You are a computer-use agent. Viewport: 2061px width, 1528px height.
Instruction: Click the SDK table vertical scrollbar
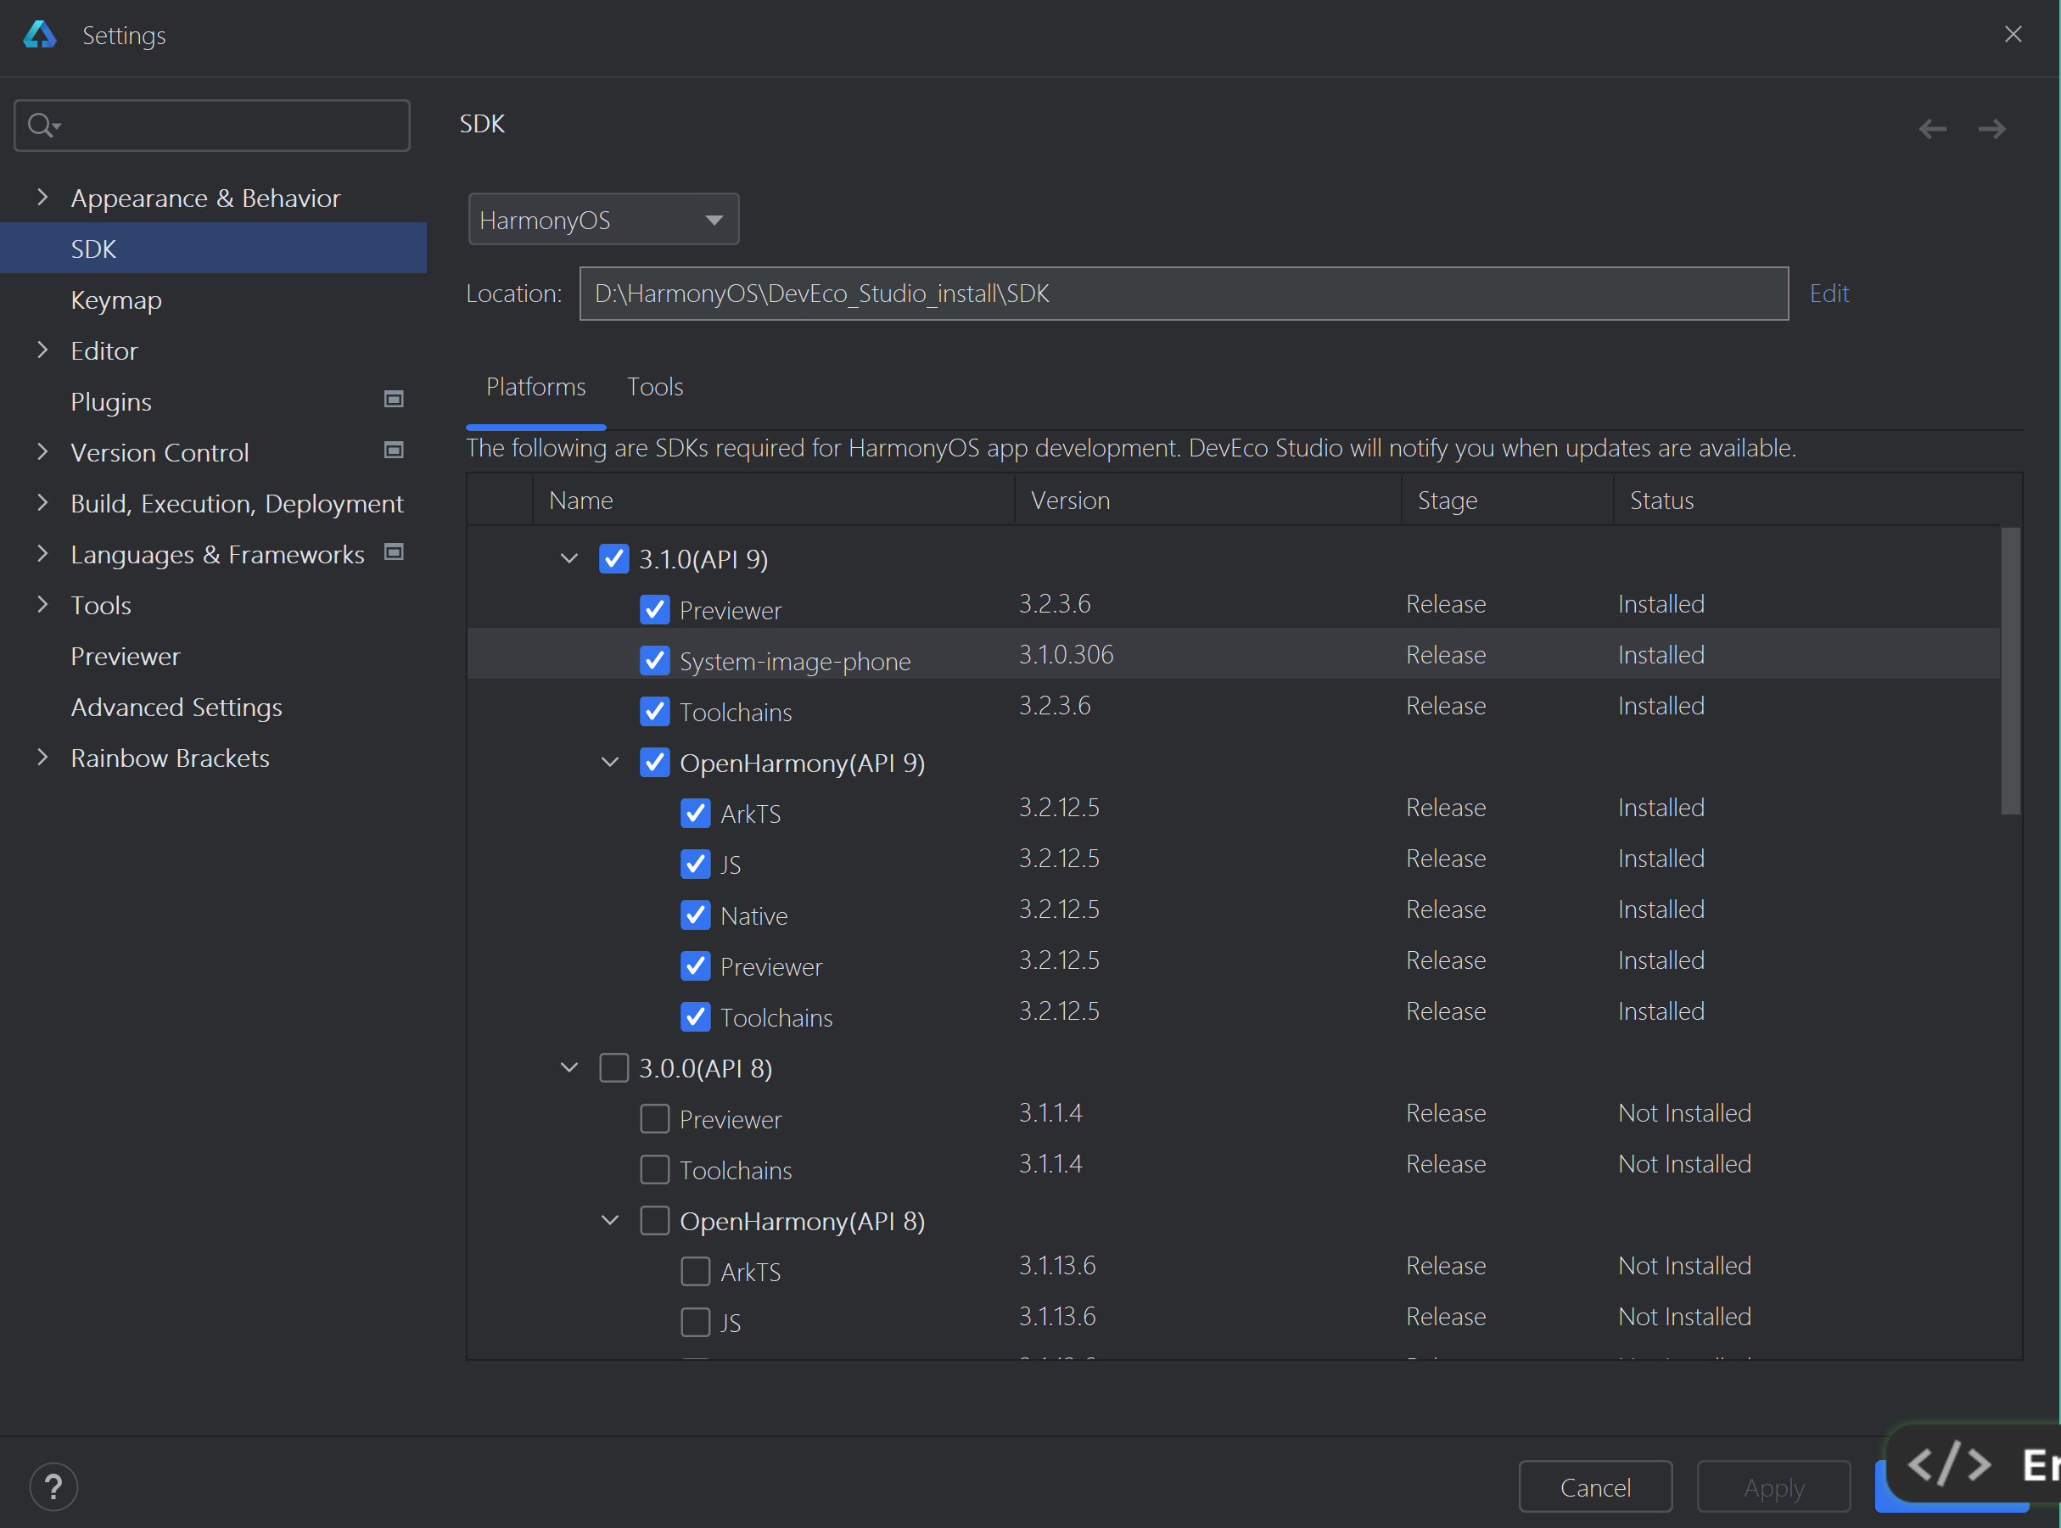2009,670
